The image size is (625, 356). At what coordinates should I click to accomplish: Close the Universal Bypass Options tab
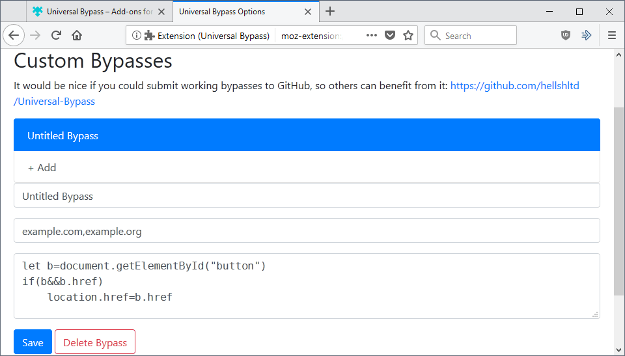click(308, 12)
